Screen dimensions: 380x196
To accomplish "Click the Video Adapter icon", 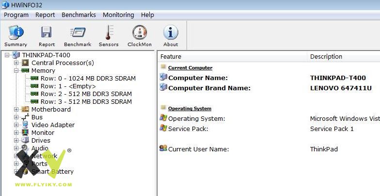I will click(25, 125).
